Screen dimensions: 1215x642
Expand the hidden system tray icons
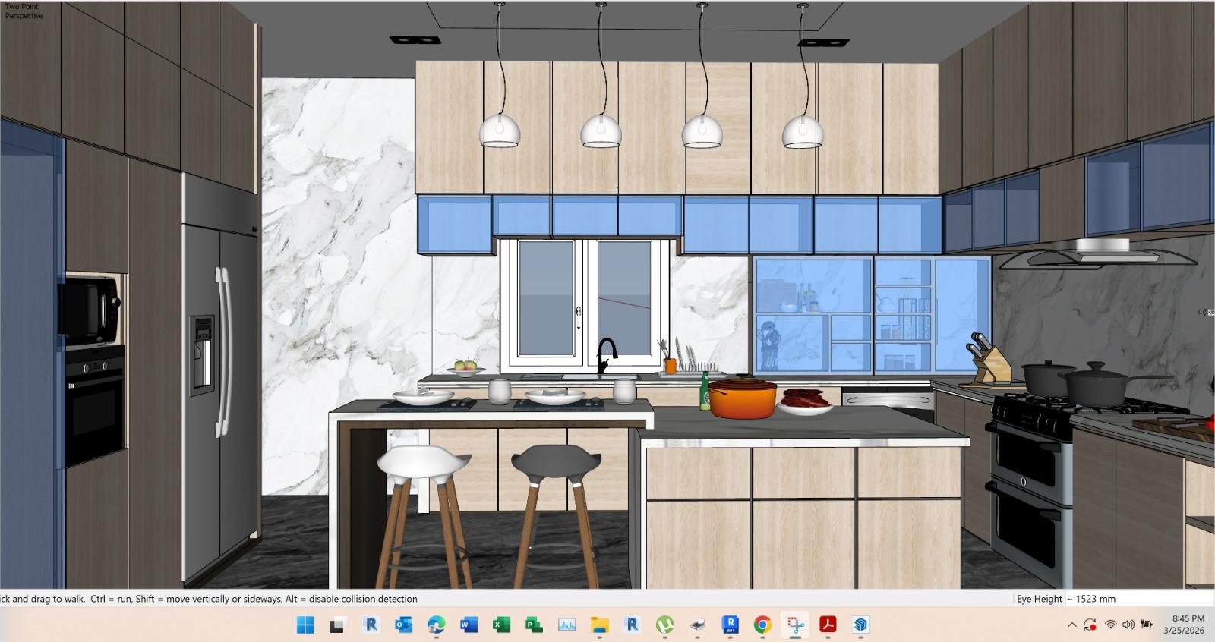point(1071,625)
